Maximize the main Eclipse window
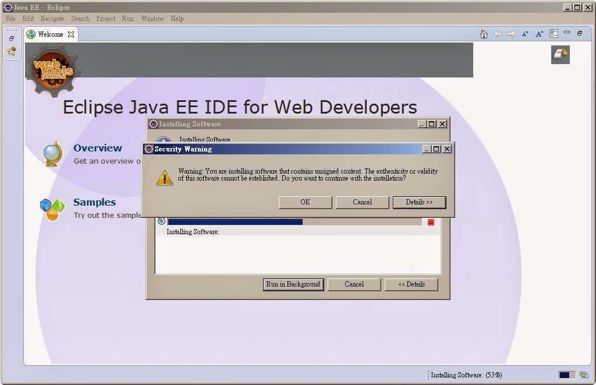 (577, 7)
